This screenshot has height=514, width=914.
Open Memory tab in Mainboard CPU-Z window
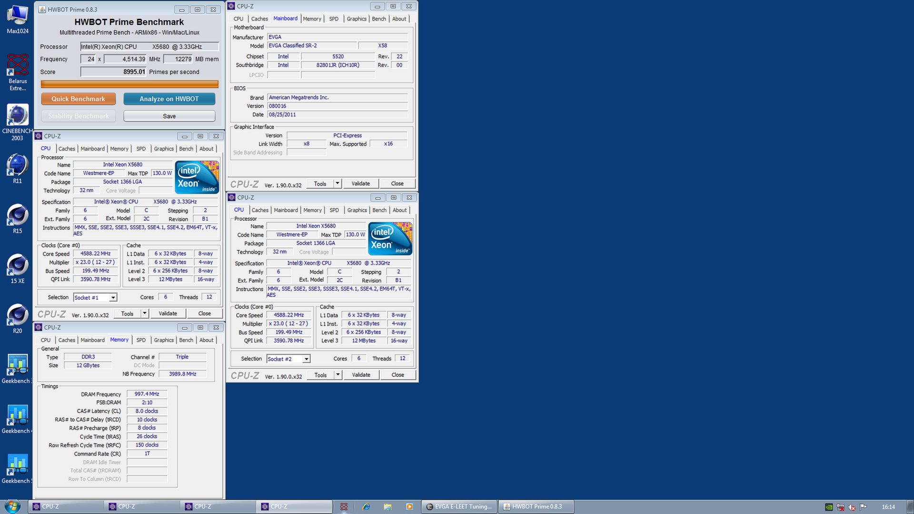pos(312,19)
